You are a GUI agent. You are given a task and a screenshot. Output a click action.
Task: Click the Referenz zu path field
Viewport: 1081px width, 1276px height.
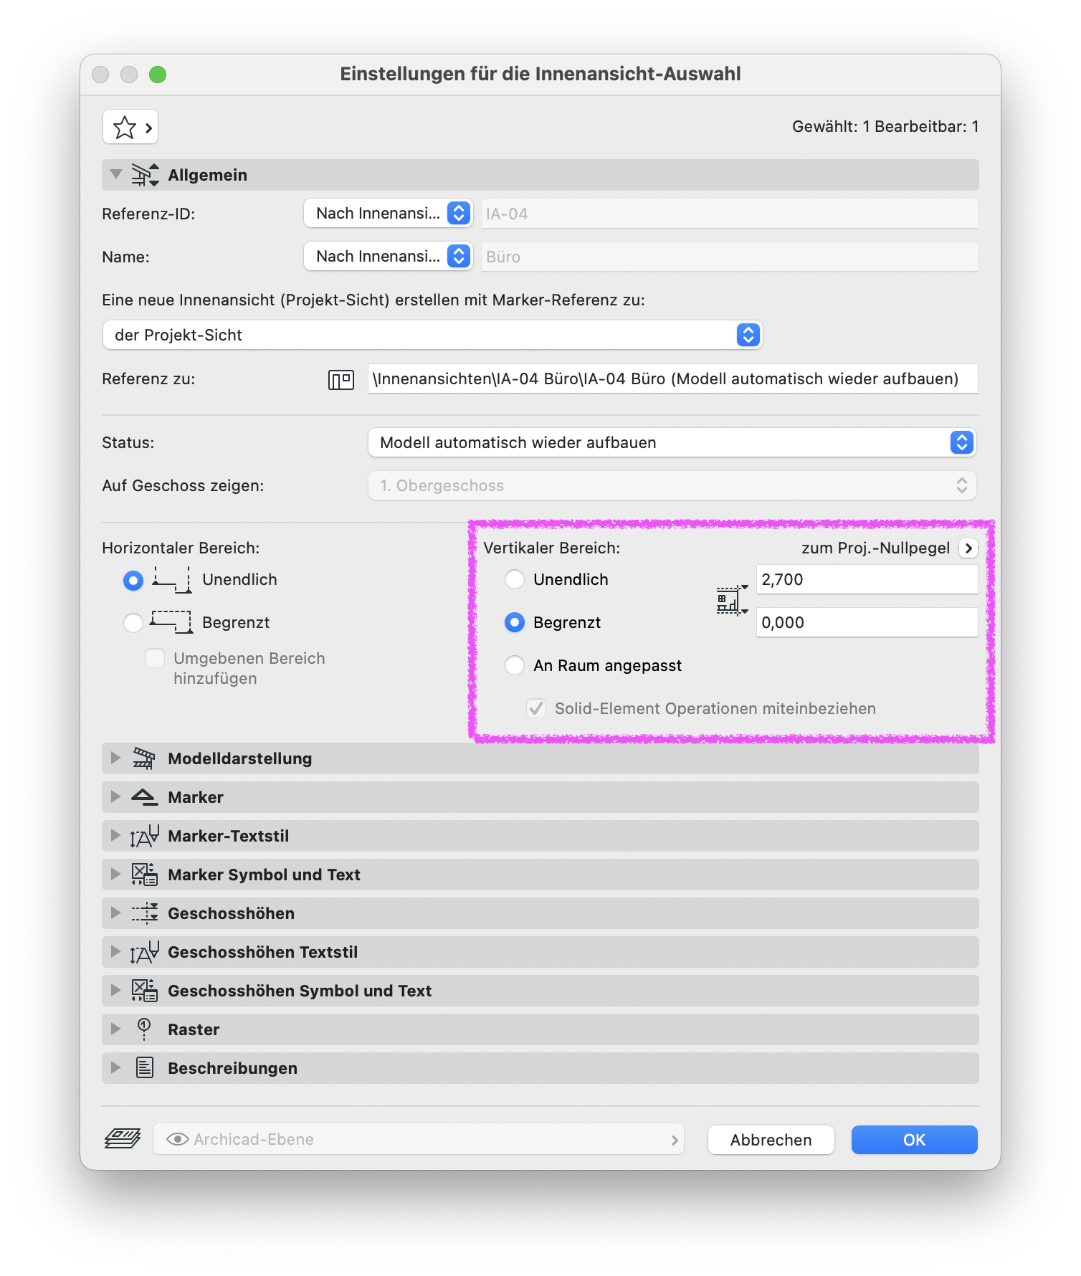pos(672,378)
